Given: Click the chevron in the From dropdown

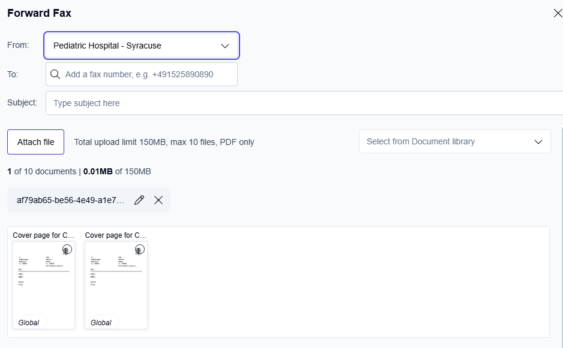Looking at the screenshot, I should tap(225, 46).
